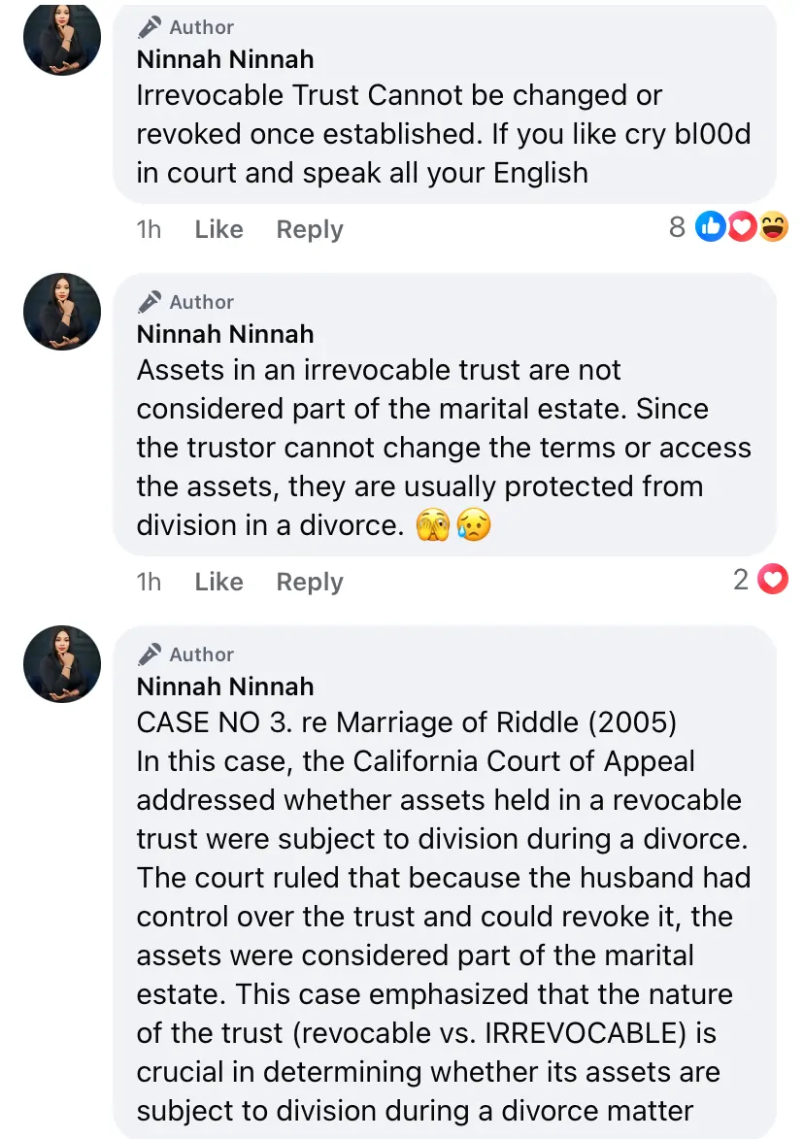Reply to the marital estate comment
The height and width of the screenshot is (1139, 804).
[310, 582]
